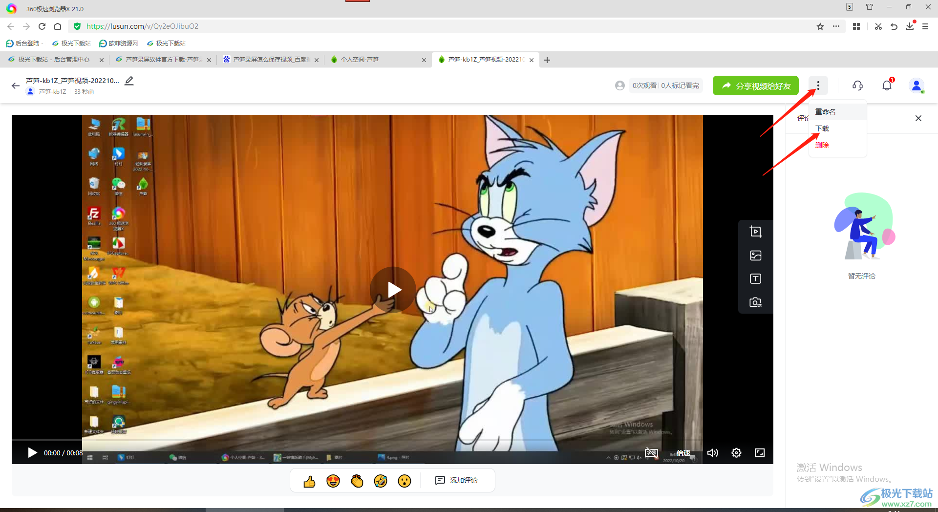This screenshot has width=938, height=512.
Task: Click 添加评论 to add a comment
Action: [456, 480]
